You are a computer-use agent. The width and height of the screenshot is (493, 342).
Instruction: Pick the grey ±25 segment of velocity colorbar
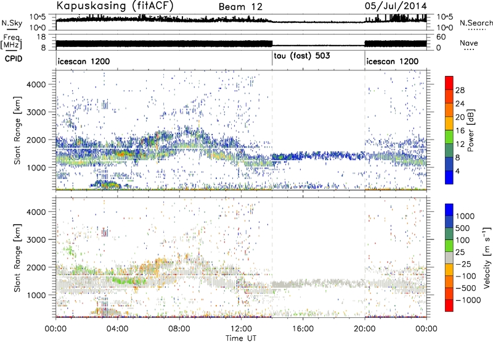point(449,258)
